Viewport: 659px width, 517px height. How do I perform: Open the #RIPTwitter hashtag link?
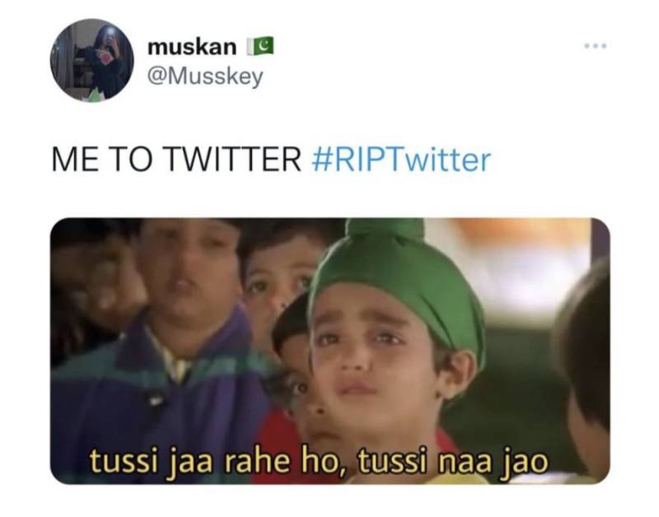click(x=401, y=160)
